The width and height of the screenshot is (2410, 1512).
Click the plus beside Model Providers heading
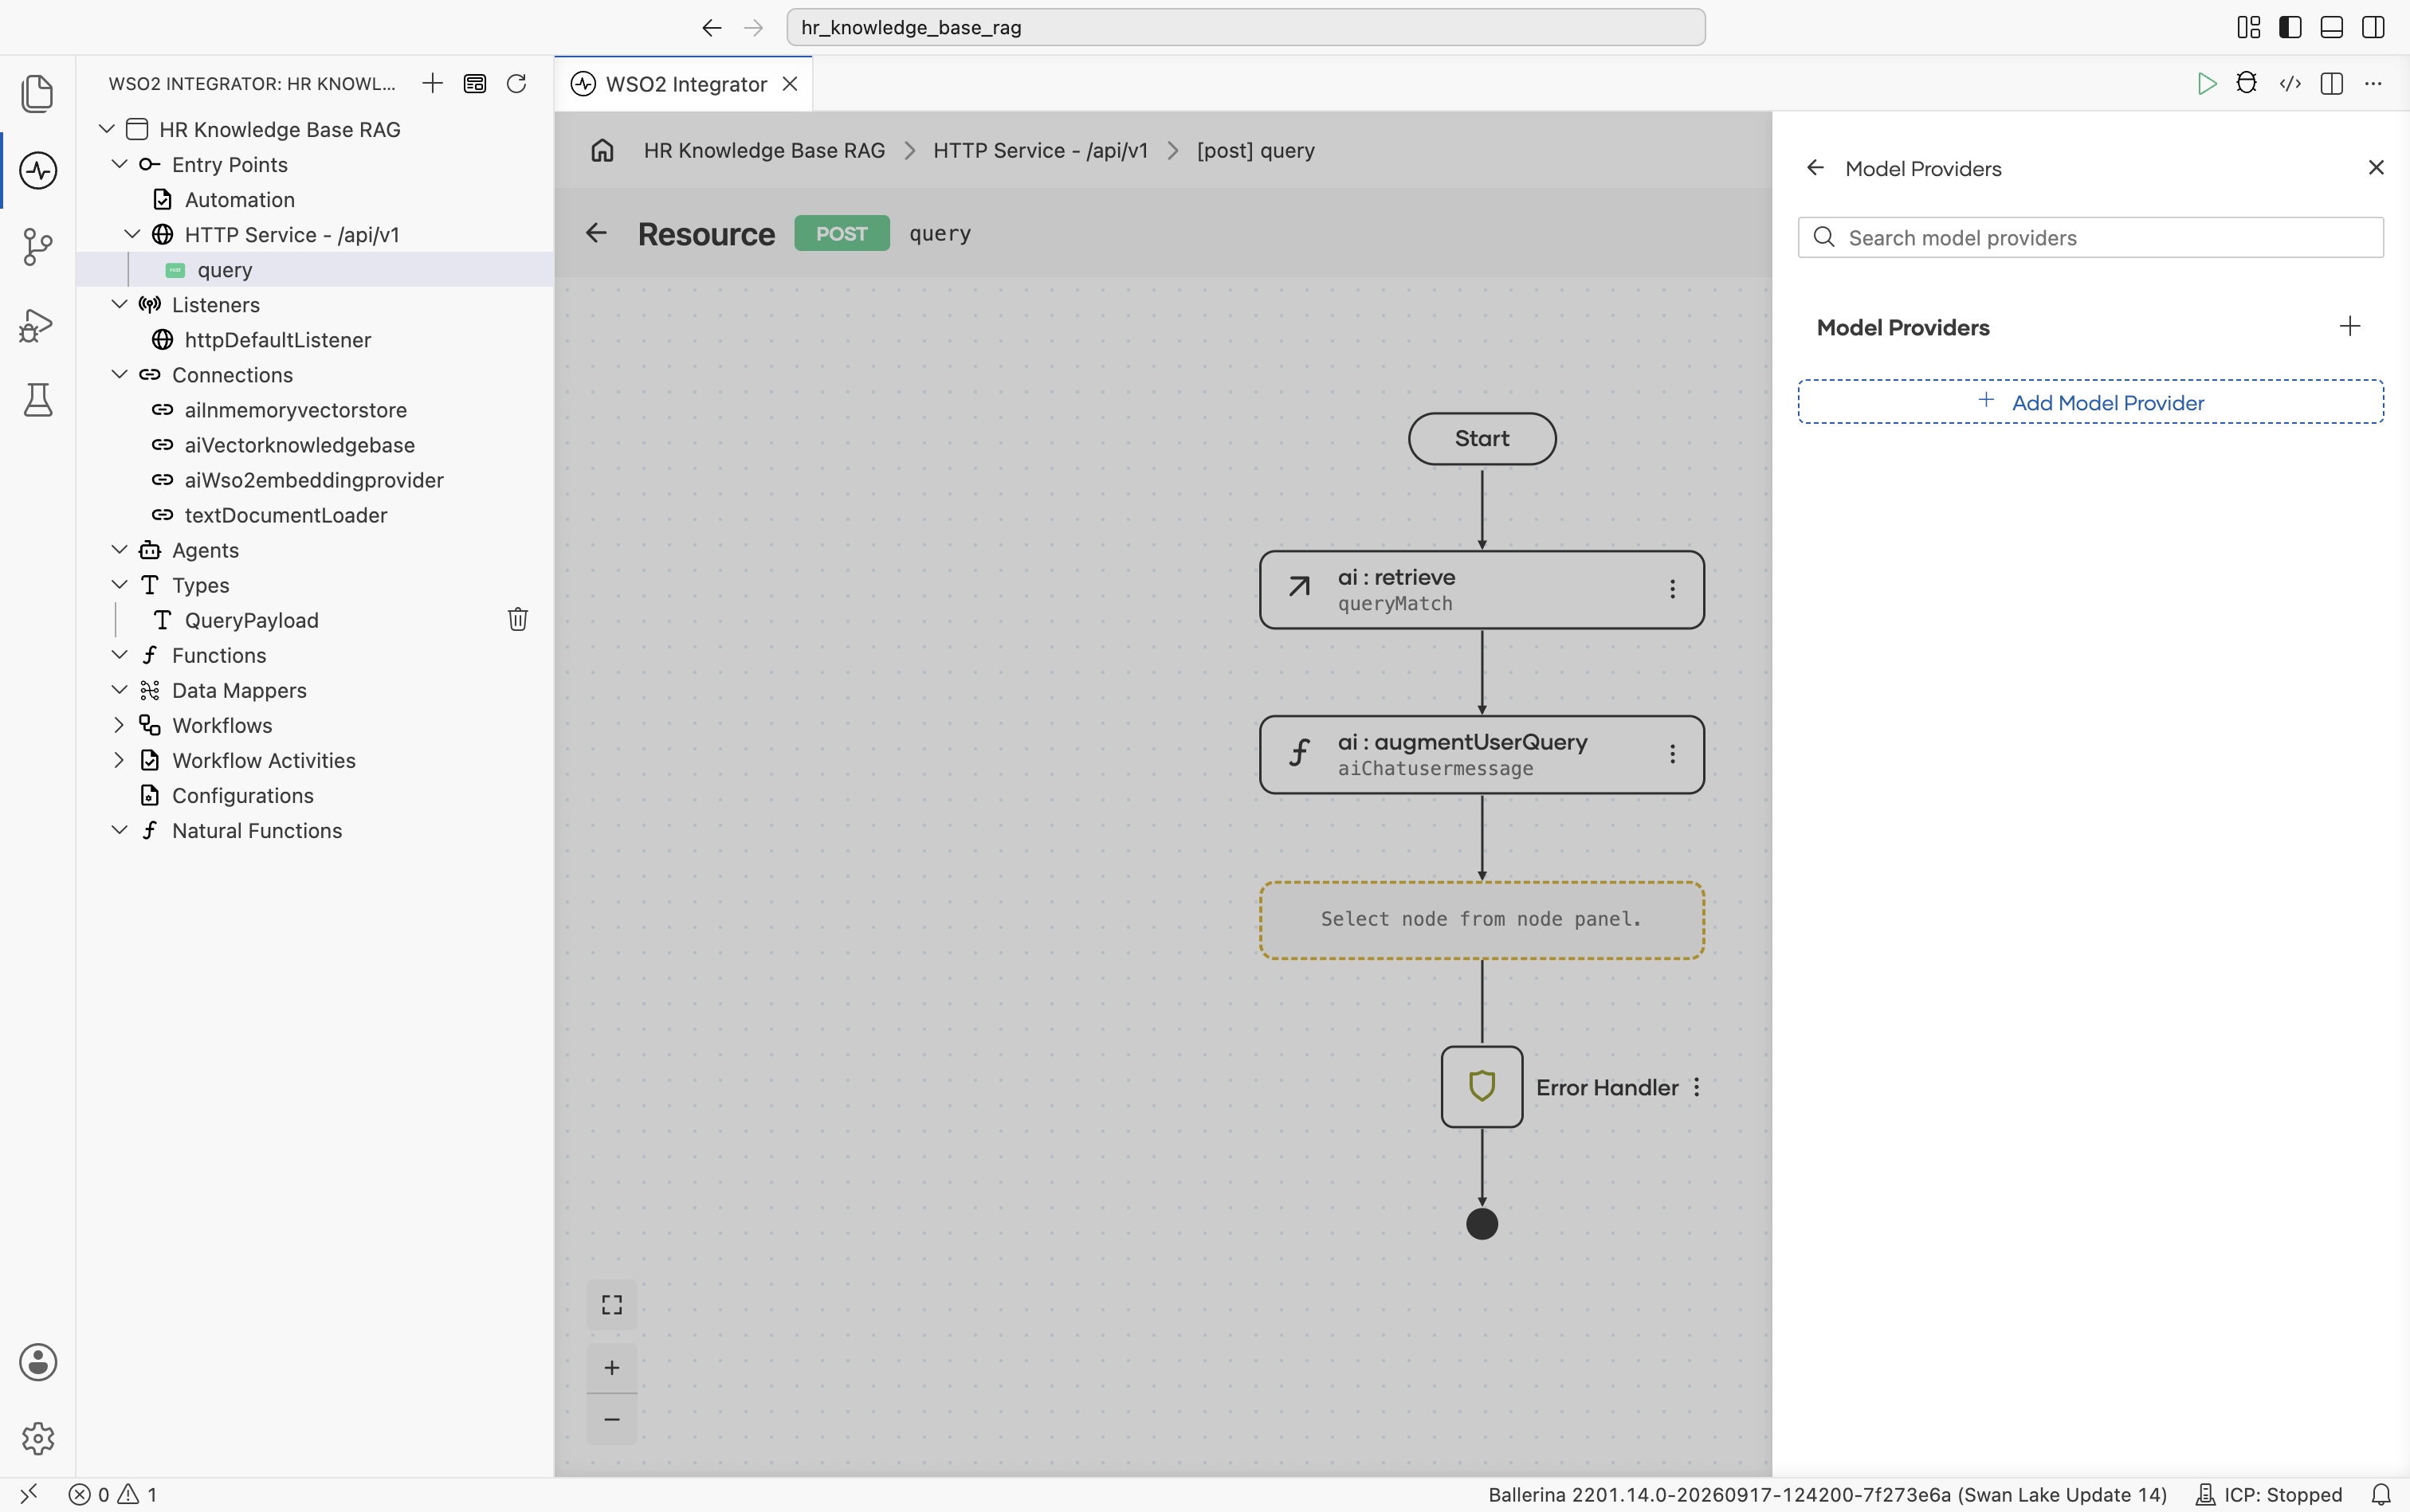pos(2350,326)
